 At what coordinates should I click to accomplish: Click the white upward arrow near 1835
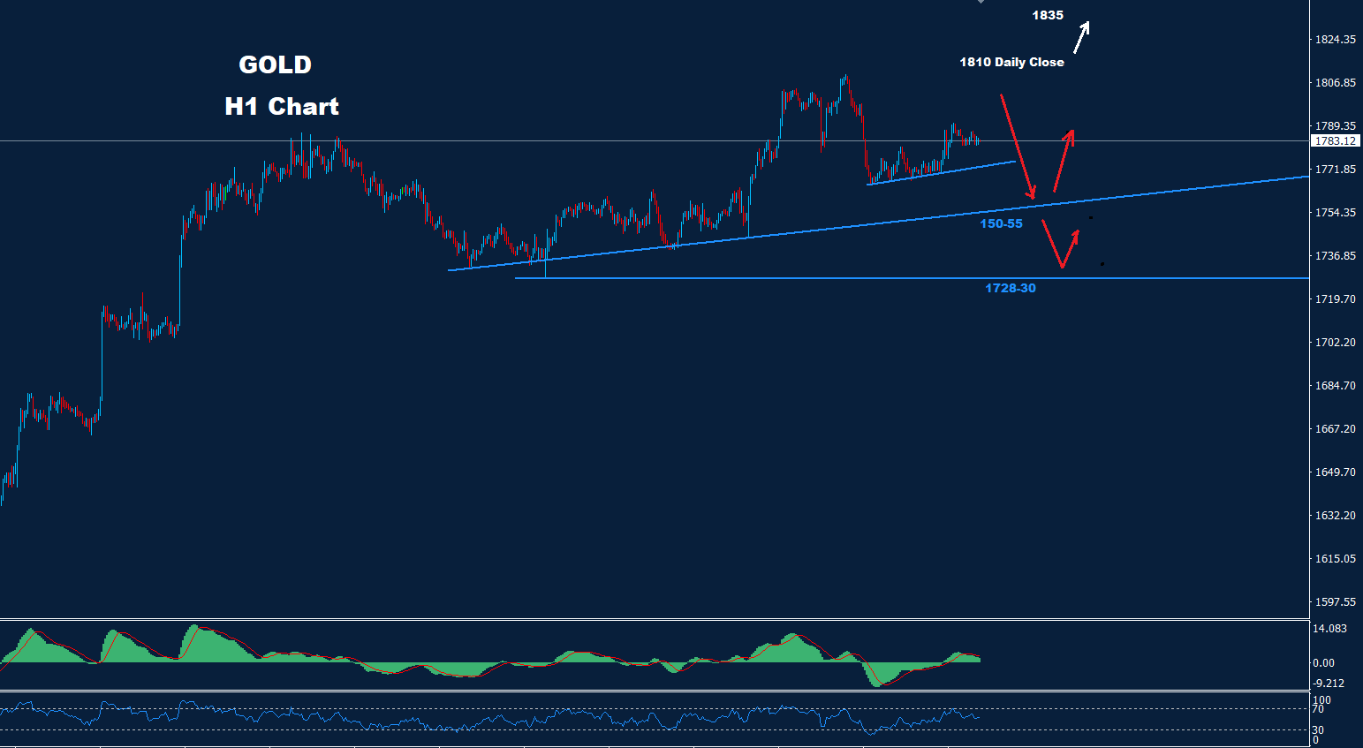pyautogui.click(x=1081, y=38)
